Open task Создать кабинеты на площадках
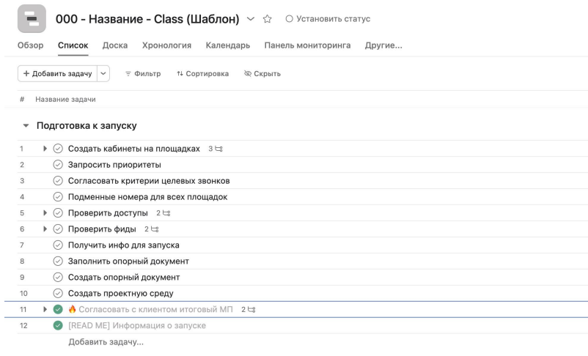This screenshot has height=356, width=588. click(x=134, y=149)
